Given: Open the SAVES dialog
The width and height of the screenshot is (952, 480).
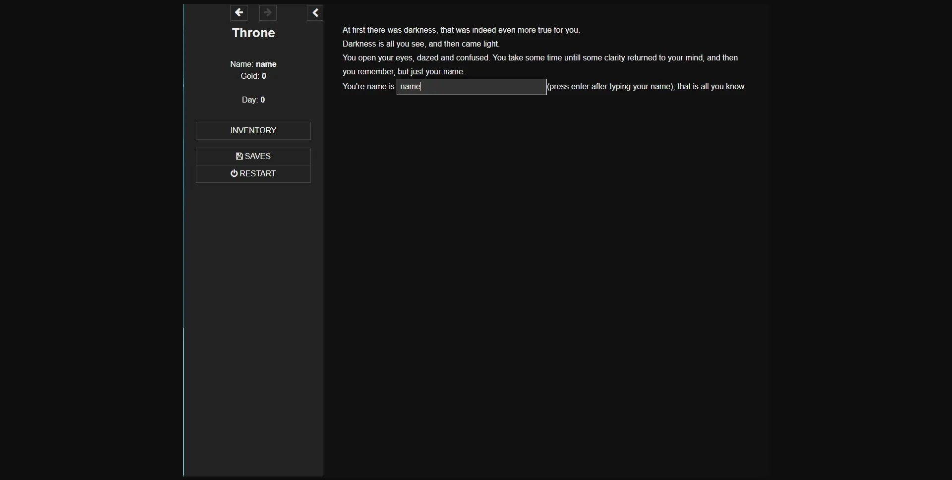Looking at the screenshot, I should pos(253,156).
